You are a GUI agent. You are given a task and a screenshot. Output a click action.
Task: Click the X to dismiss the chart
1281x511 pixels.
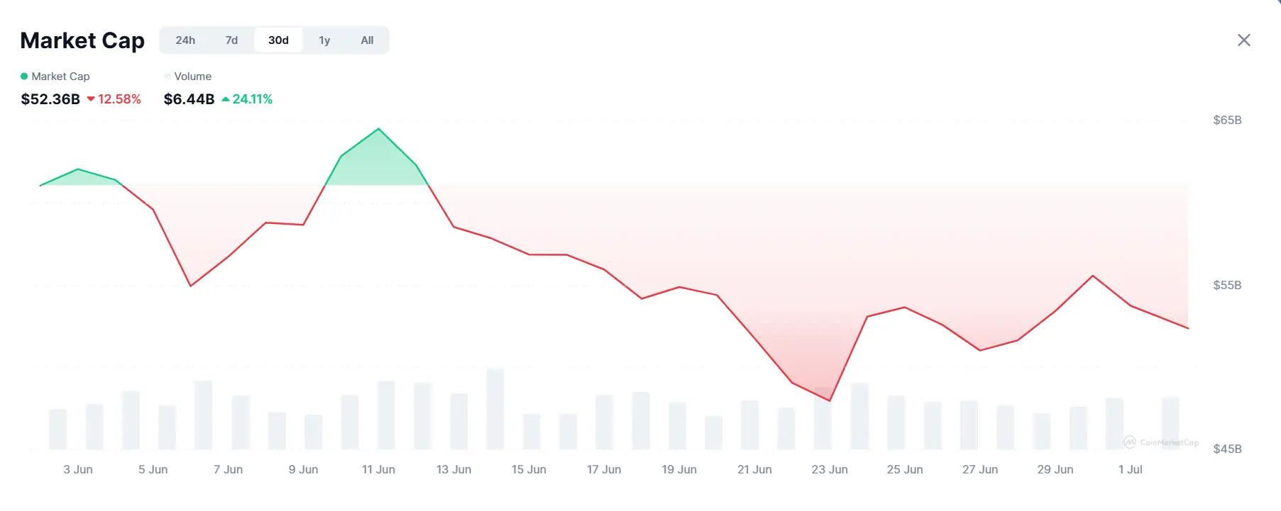(1244, 40)
